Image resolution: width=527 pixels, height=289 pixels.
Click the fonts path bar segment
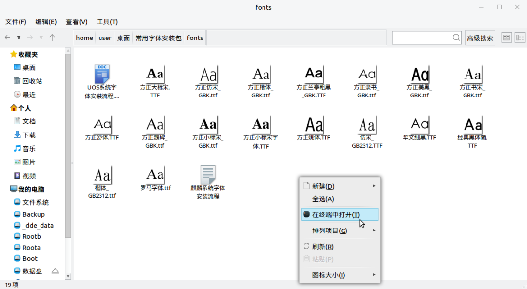195,38
